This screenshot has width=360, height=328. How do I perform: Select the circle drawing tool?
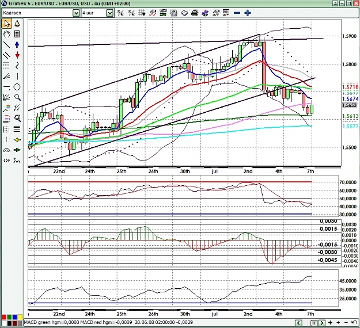pyautogui.click(x=17, y=87)
